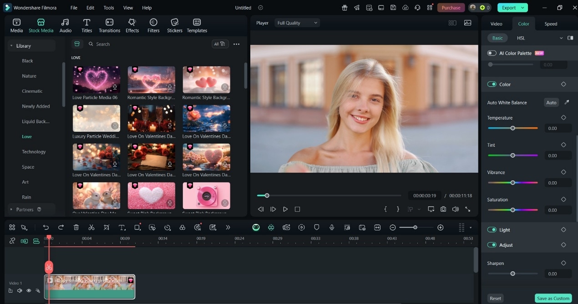The width and height of the screenshot is (578, 304).
Task: Open the more options ellipsis menu
Action: click(x=236, y=44)
